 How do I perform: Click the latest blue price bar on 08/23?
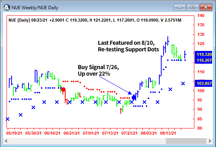click(x=185, y=54)
